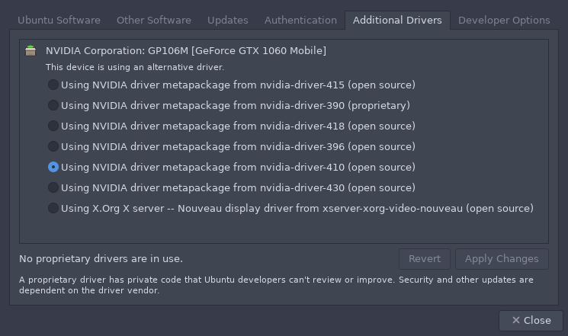The image size is (568, 336).
Task: Click the X icon on Close button
Action: point(516,320)
